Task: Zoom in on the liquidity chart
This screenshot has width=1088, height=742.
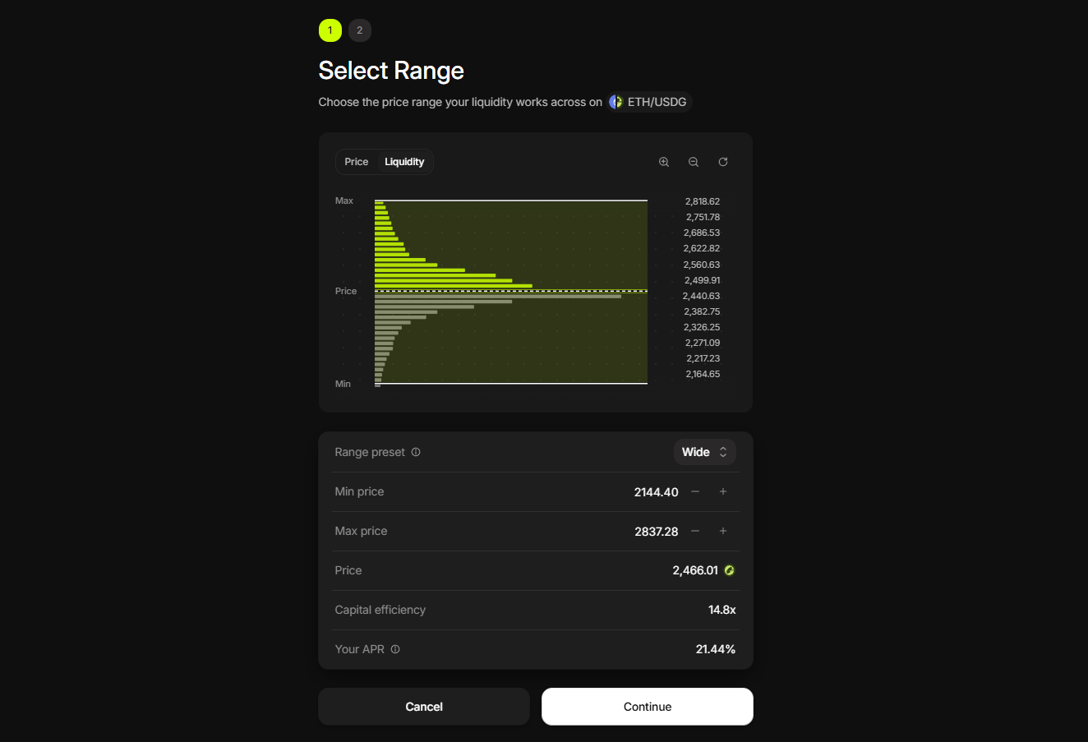Action: tap(664, 162)
